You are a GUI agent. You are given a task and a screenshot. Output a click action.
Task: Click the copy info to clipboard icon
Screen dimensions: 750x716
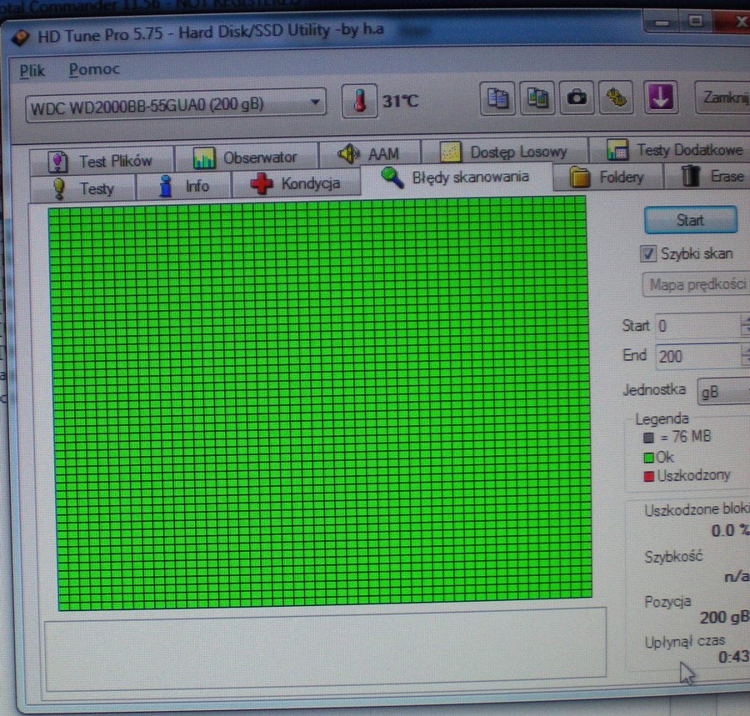tap(498, 98)
